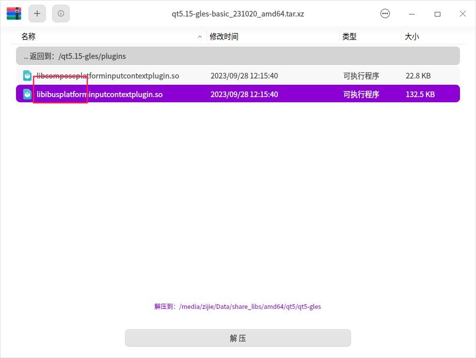Sort by the 大小 column header
Image resolution: width=476 pixels, height=358 pixels.
pos(411,37)
